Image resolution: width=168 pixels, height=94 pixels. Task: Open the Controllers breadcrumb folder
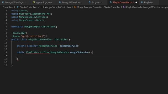pyautogui.click(x=8, y=7)
